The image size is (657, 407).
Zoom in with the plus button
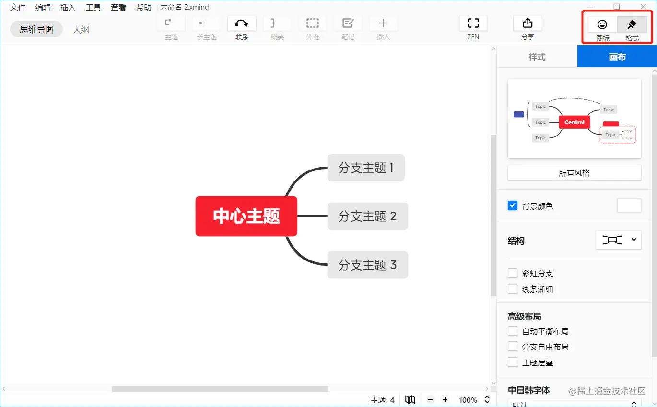click(445, 400)
